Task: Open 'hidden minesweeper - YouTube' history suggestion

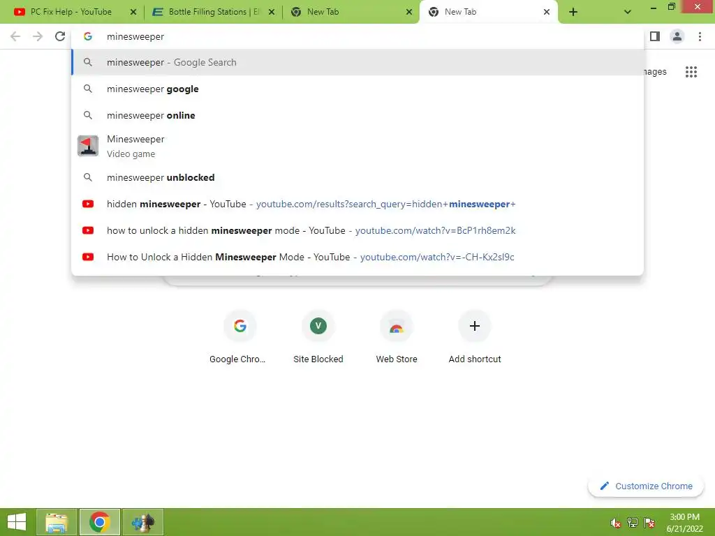Action: (357, 204)
